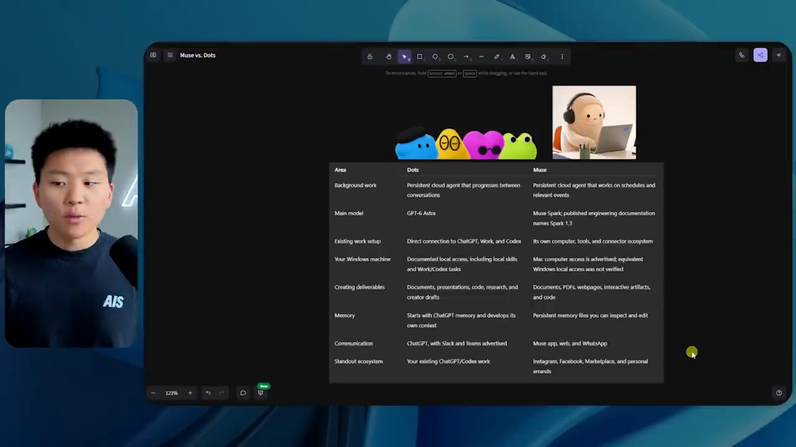Screen dimensions: 796x447
Task: Select the Rectangle tool
Action: pos(420,56)
